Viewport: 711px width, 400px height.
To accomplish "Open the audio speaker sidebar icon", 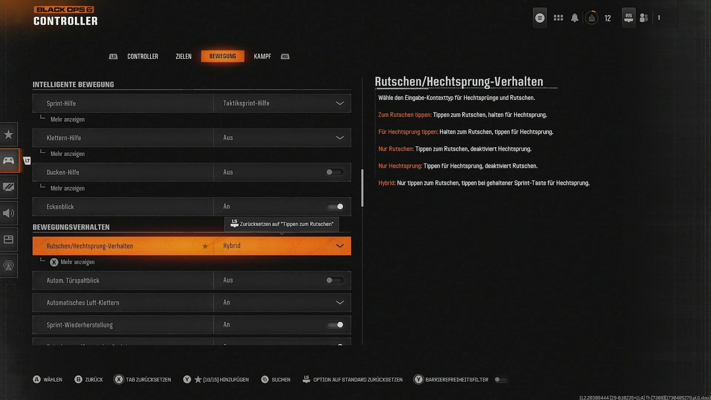I will pyautogui.click(x=9, y=213).
